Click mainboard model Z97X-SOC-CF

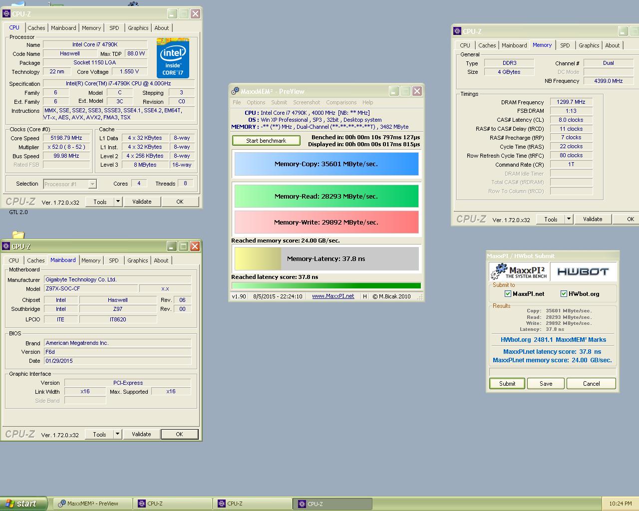[x=90, y=288]
